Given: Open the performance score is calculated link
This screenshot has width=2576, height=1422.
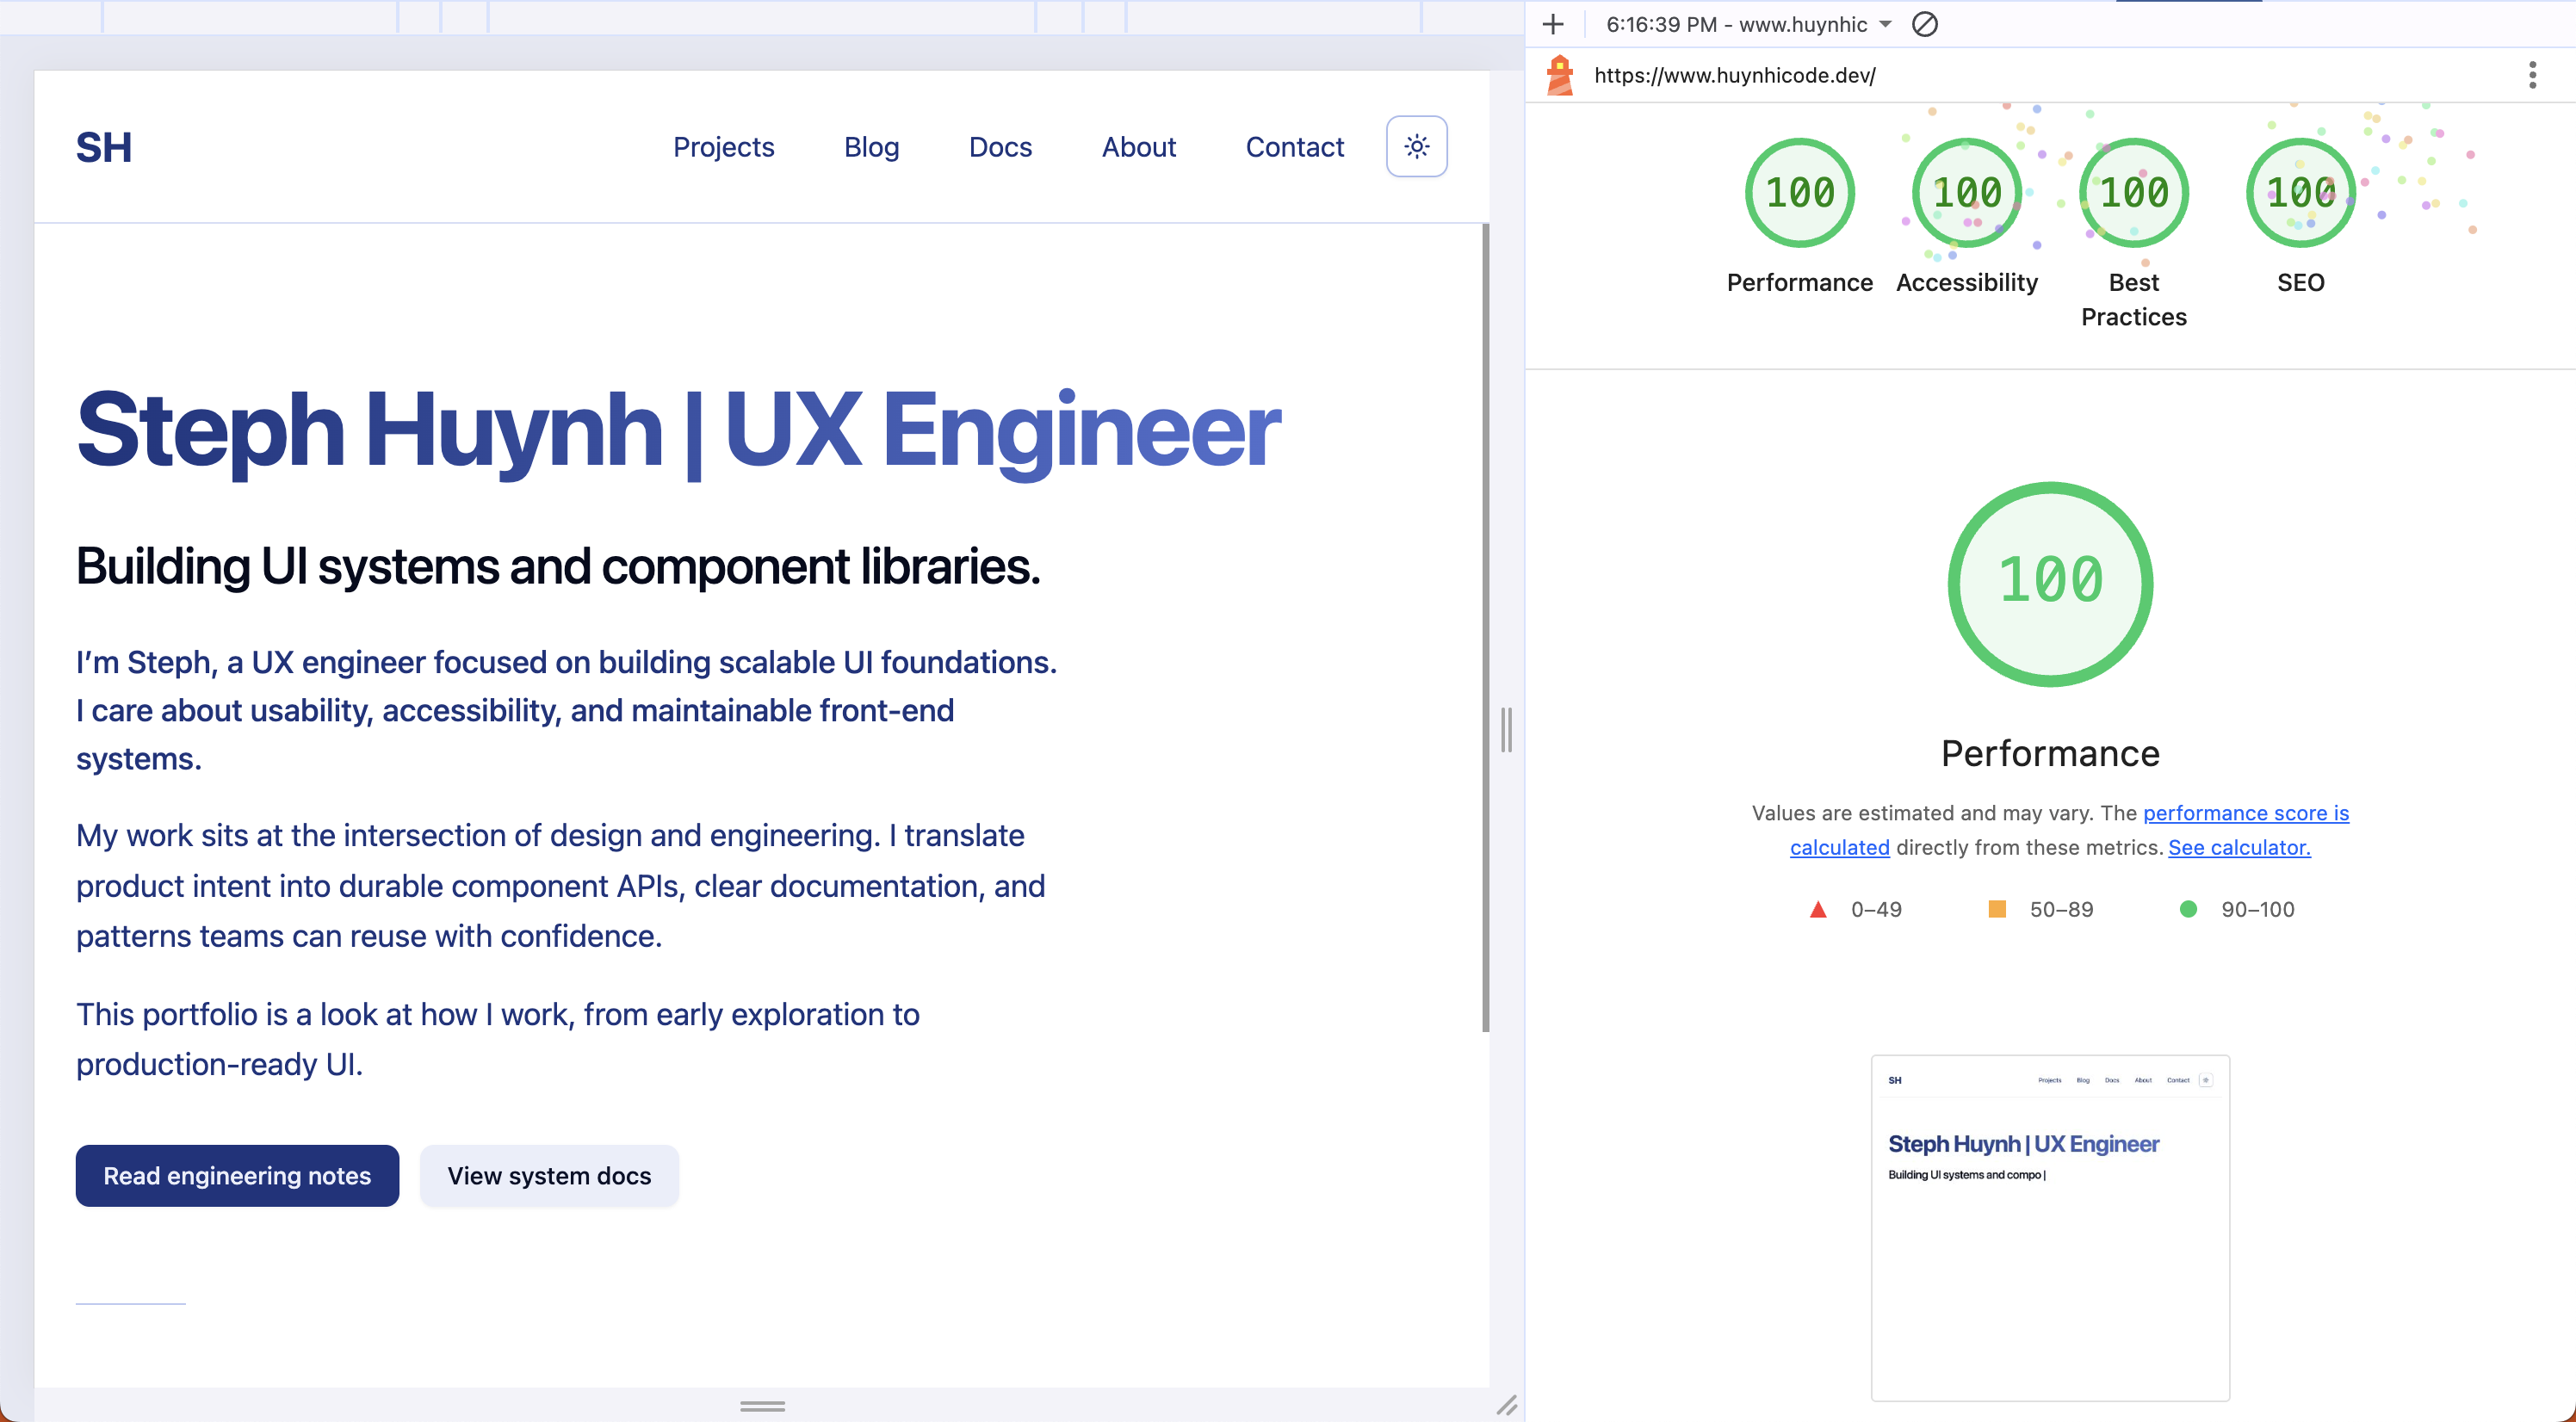Looking at the screenshot, I should (2245, 813).
